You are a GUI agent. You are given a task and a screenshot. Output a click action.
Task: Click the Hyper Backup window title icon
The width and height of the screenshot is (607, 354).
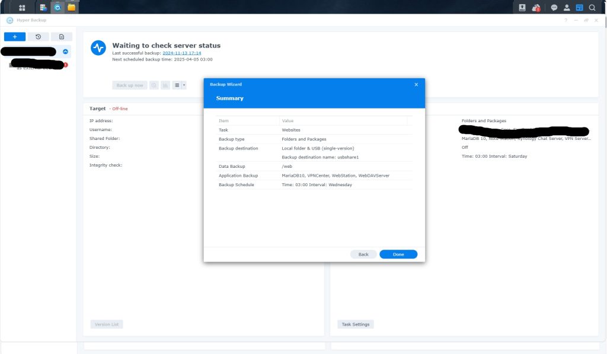tap(9, 20)
